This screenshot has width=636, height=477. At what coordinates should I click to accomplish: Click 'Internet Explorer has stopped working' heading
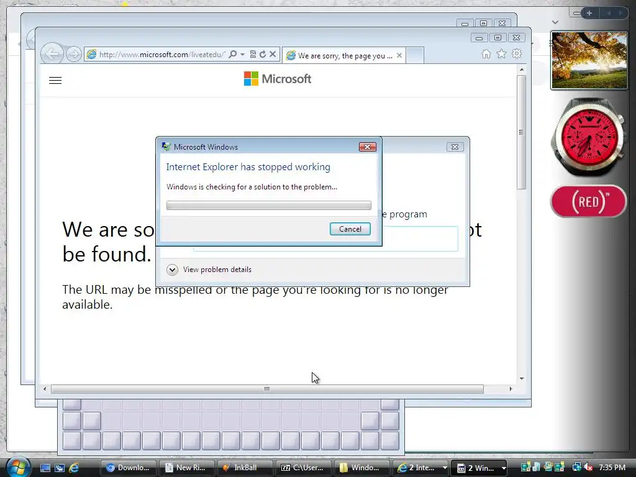[x=248, y=166]
